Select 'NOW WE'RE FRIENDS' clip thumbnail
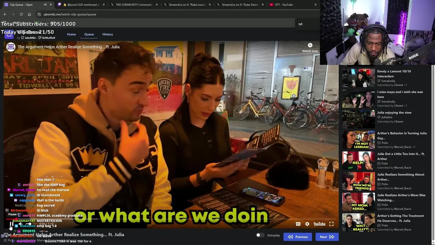435x245 pixels. coord(359,181)
